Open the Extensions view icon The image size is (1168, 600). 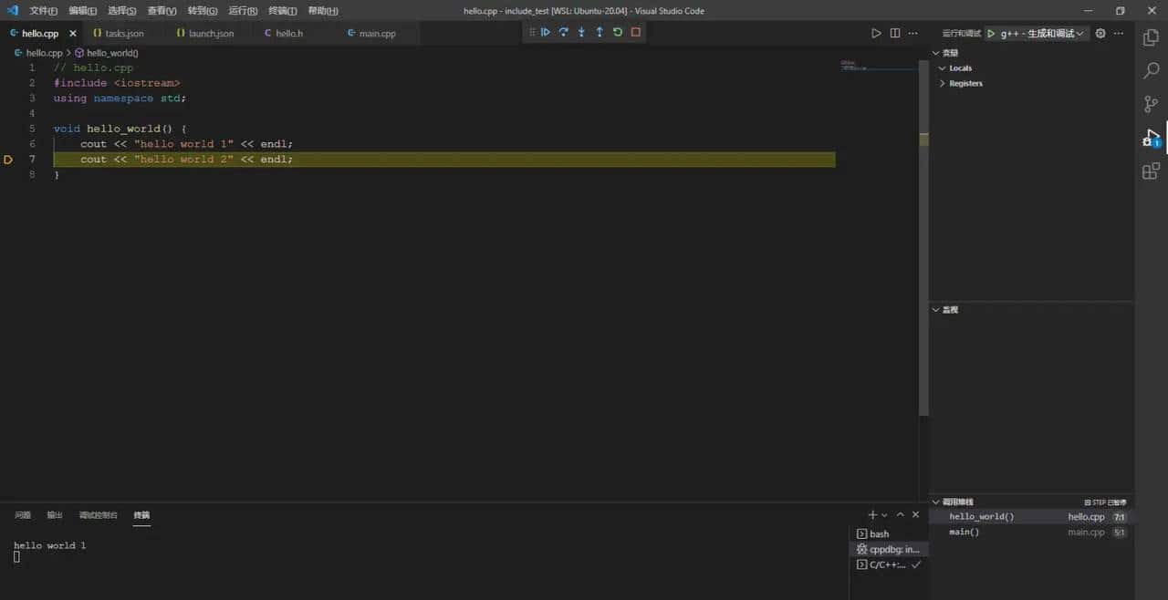1151,171
